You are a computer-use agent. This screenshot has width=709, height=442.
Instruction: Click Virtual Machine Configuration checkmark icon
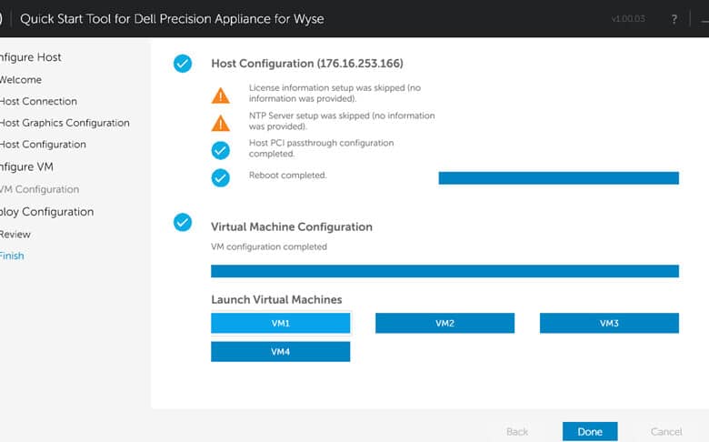point(183,222)
